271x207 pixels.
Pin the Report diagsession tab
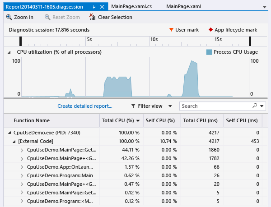[93, 7]
